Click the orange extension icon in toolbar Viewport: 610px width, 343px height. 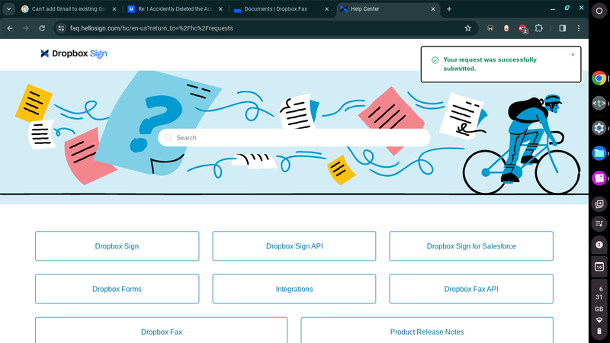pos(506,28)
